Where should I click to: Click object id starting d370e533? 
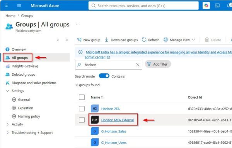210,109
